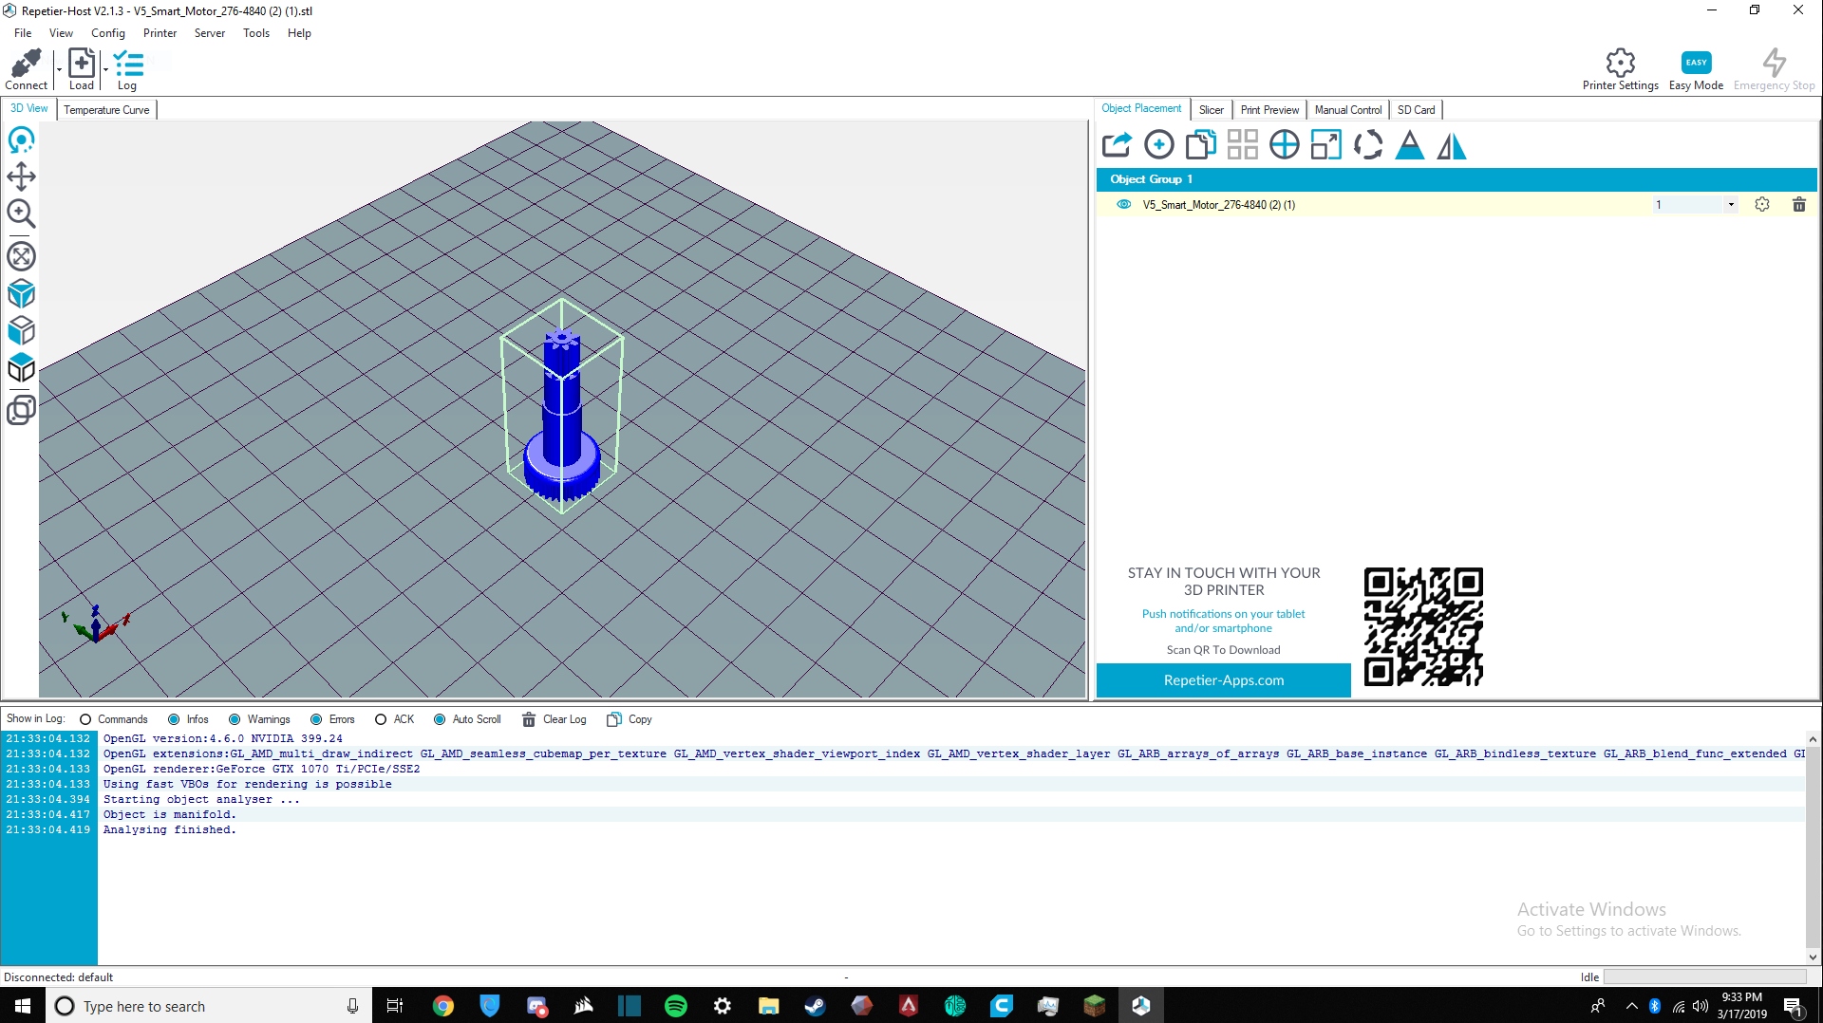Click the Auto-position grid icon
This screenshot has height=1023, width=1823.
[1242, 144]
